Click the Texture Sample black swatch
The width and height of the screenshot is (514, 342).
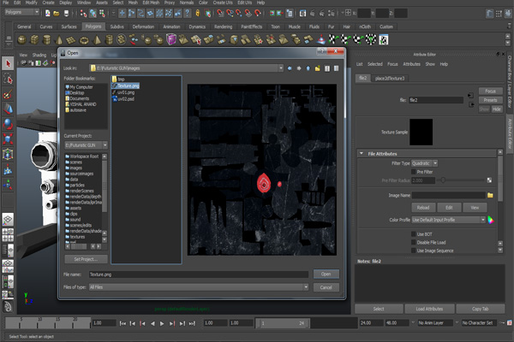click(421, 133)
